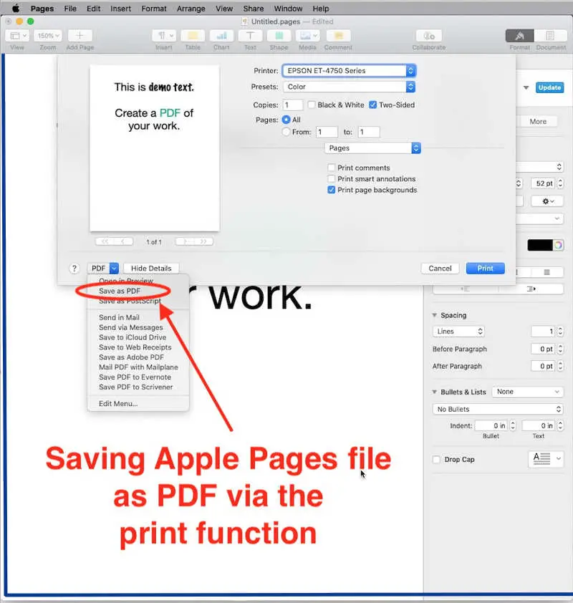Click the print preview page thumbnail

click(x=154, y=148)
